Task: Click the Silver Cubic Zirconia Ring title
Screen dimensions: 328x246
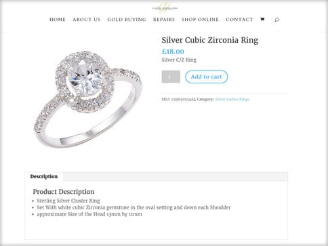Action: click(x=210, y=40)
